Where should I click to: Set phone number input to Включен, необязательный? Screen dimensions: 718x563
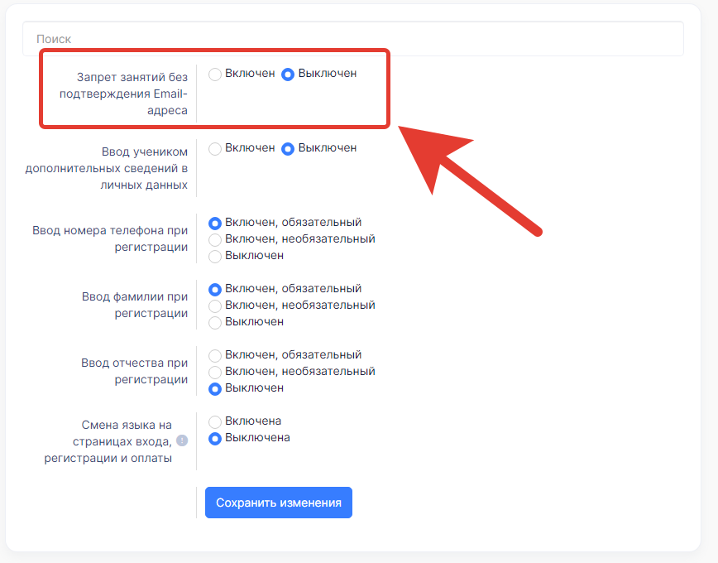[215, 240]
